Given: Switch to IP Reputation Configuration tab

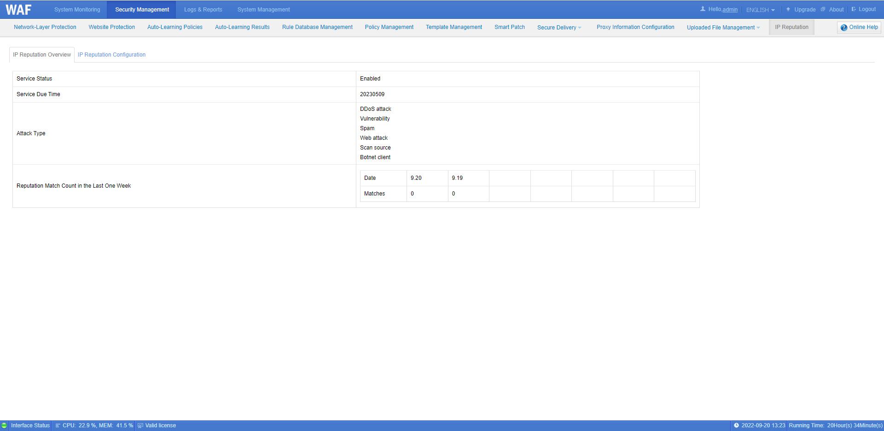Looking at the screenshot, I should click(111, 55).
